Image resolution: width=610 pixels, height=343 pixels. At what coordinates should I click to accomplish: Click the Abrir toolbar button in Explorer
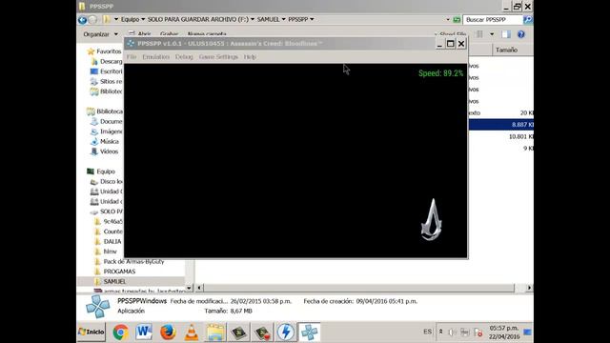[140, 34]
